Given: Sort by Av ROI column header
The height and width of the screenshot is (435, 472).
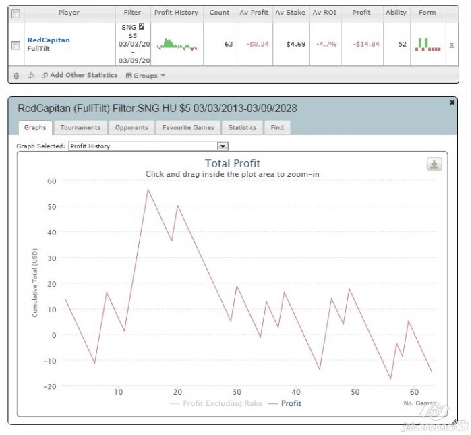Looking at the screenshot, I should pyautogui.click(x=324, y=13).
